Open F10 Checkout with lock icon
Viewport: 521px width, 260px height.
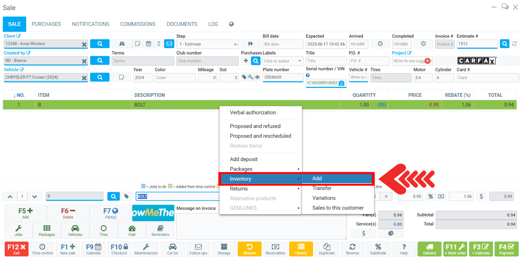coord(119,249)
